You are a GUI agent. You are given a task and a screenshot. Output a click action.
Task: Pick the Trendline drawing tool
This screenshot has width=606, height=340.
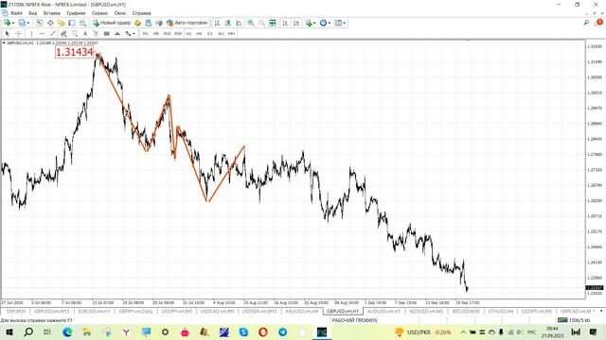(53, 34)
